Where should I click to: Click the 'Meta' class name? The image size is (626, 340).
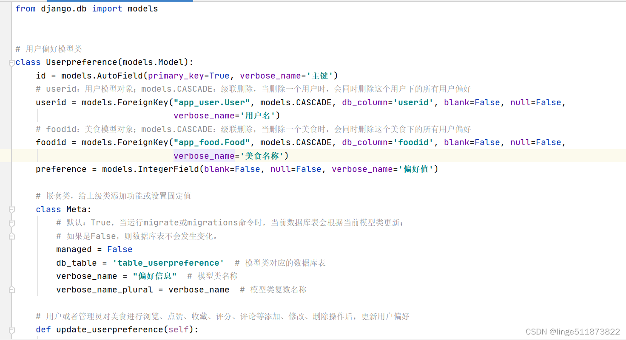[x=77, y=209]
